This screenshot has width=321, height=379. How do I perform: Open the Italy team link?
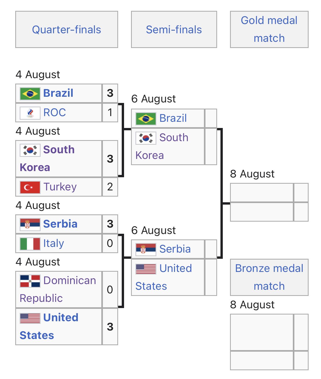click(53, 243)
